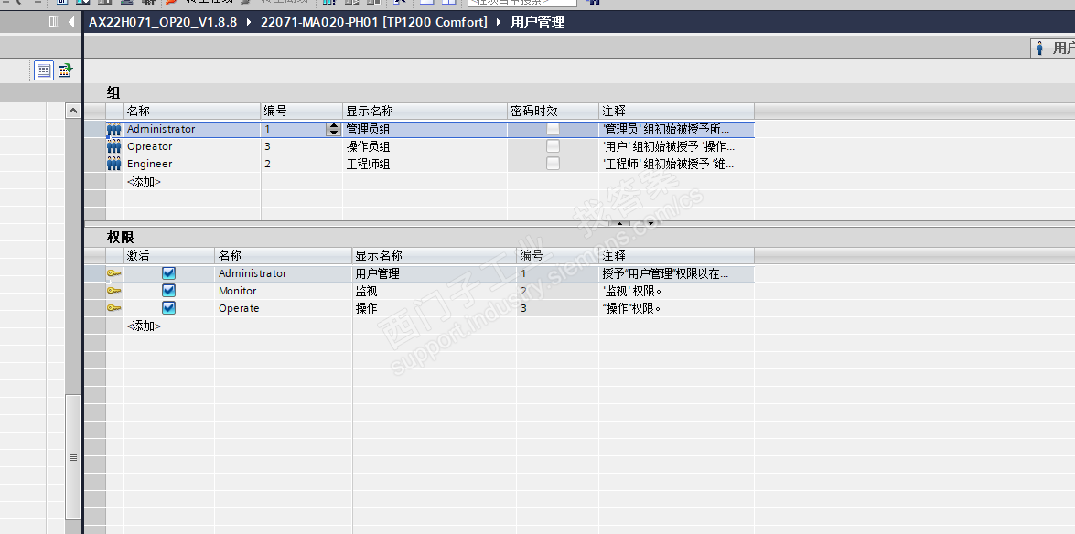This screenshot has height=534, width=1075.
Task: Collapse the groups pane with the splitter up arrow
Action: tap(619, 223)
